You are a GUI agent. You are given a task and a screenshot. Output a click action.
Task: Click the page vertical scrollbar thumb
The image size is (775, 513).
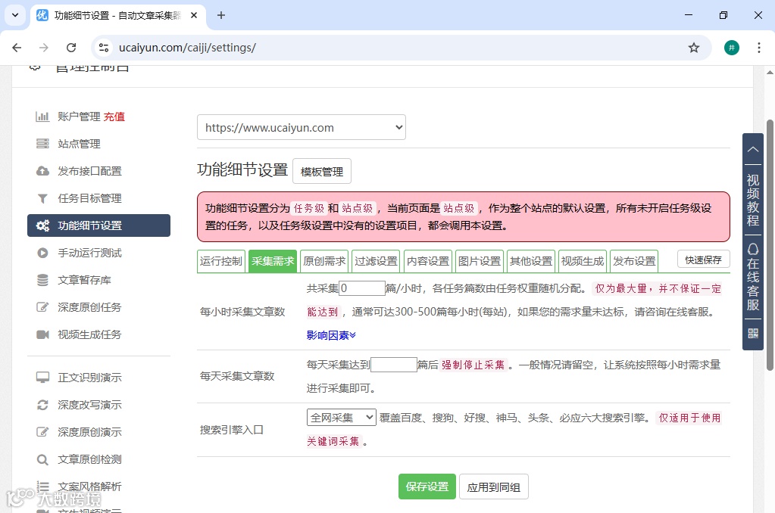click(x=770, y=244)
